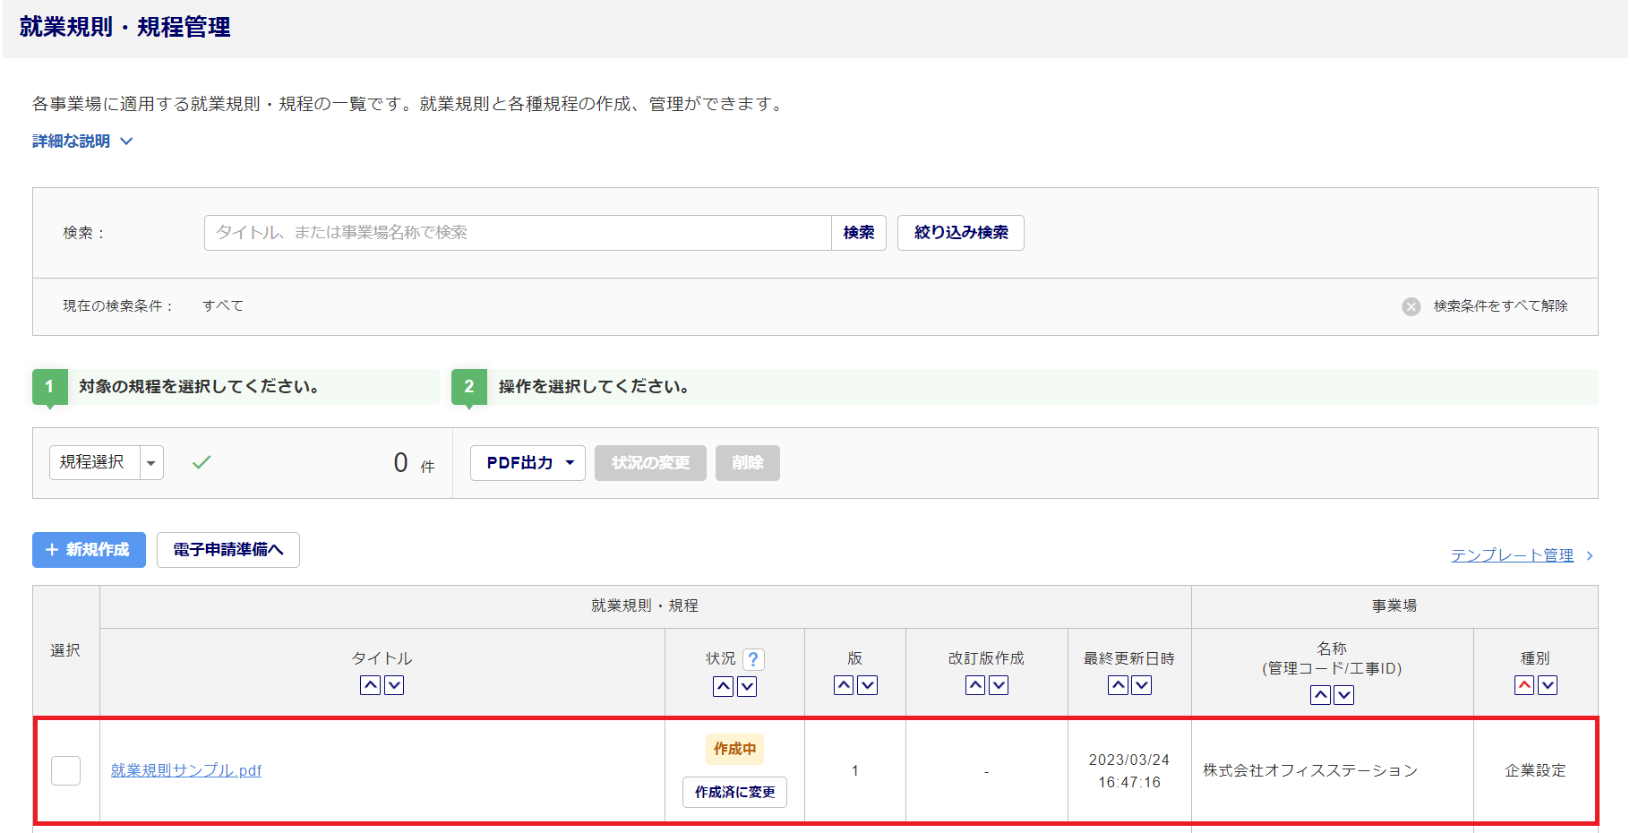Sort Title column descending with down arrow
Viewport: 1630px width, 833px height.
click(x=394, y=685)
